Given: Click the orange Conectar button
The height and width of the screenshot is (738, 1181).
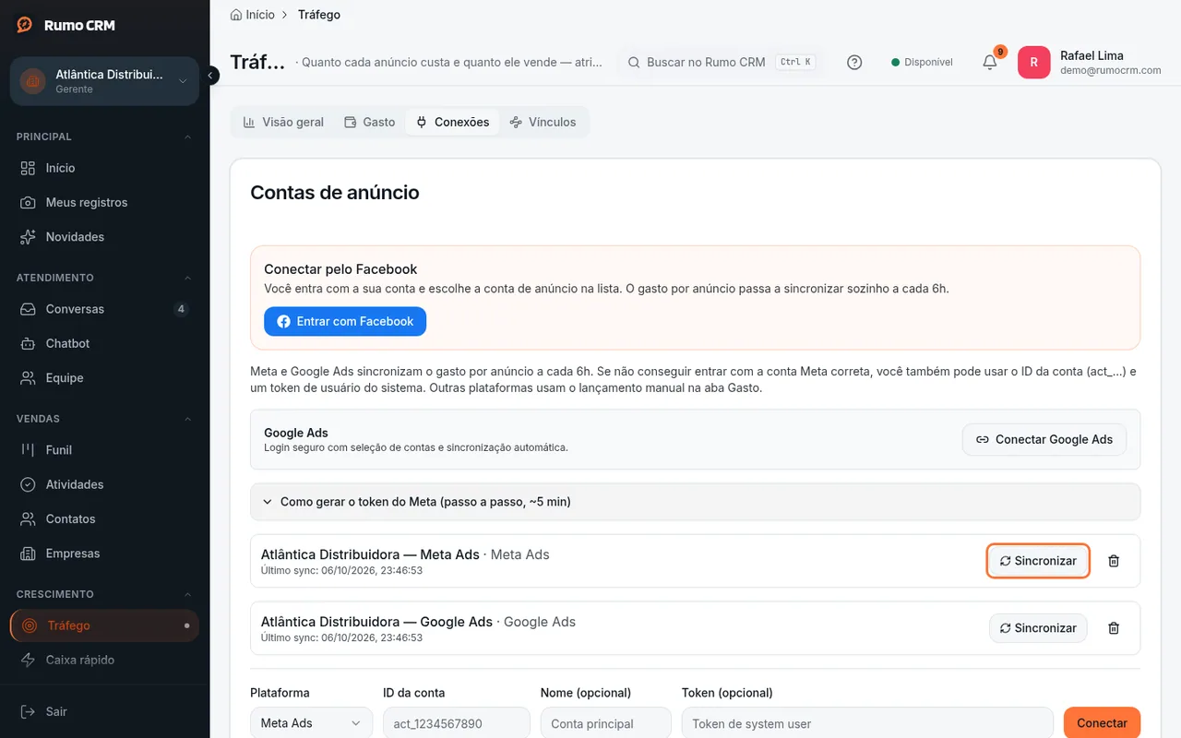Looking at the screenshot, I should pyautogui.click(x=1102, y=723).
